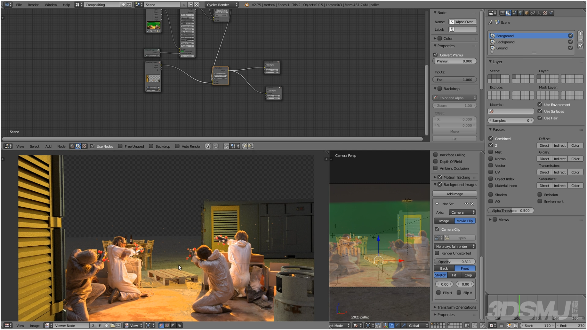Toggle node snapping magnet icon

click(x=226, y=146)
